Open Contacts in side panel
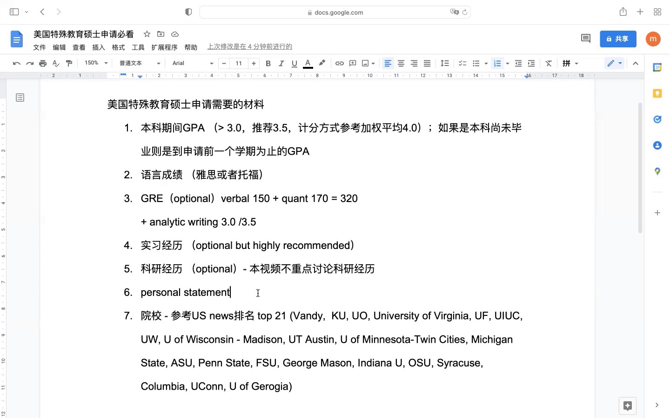670x418 pixels. tap(657, 145)
